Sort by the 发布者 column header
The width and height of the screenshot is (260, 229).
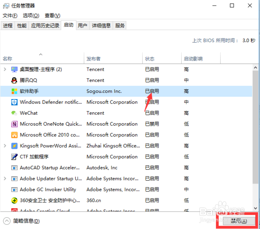(x=113, y=58)
